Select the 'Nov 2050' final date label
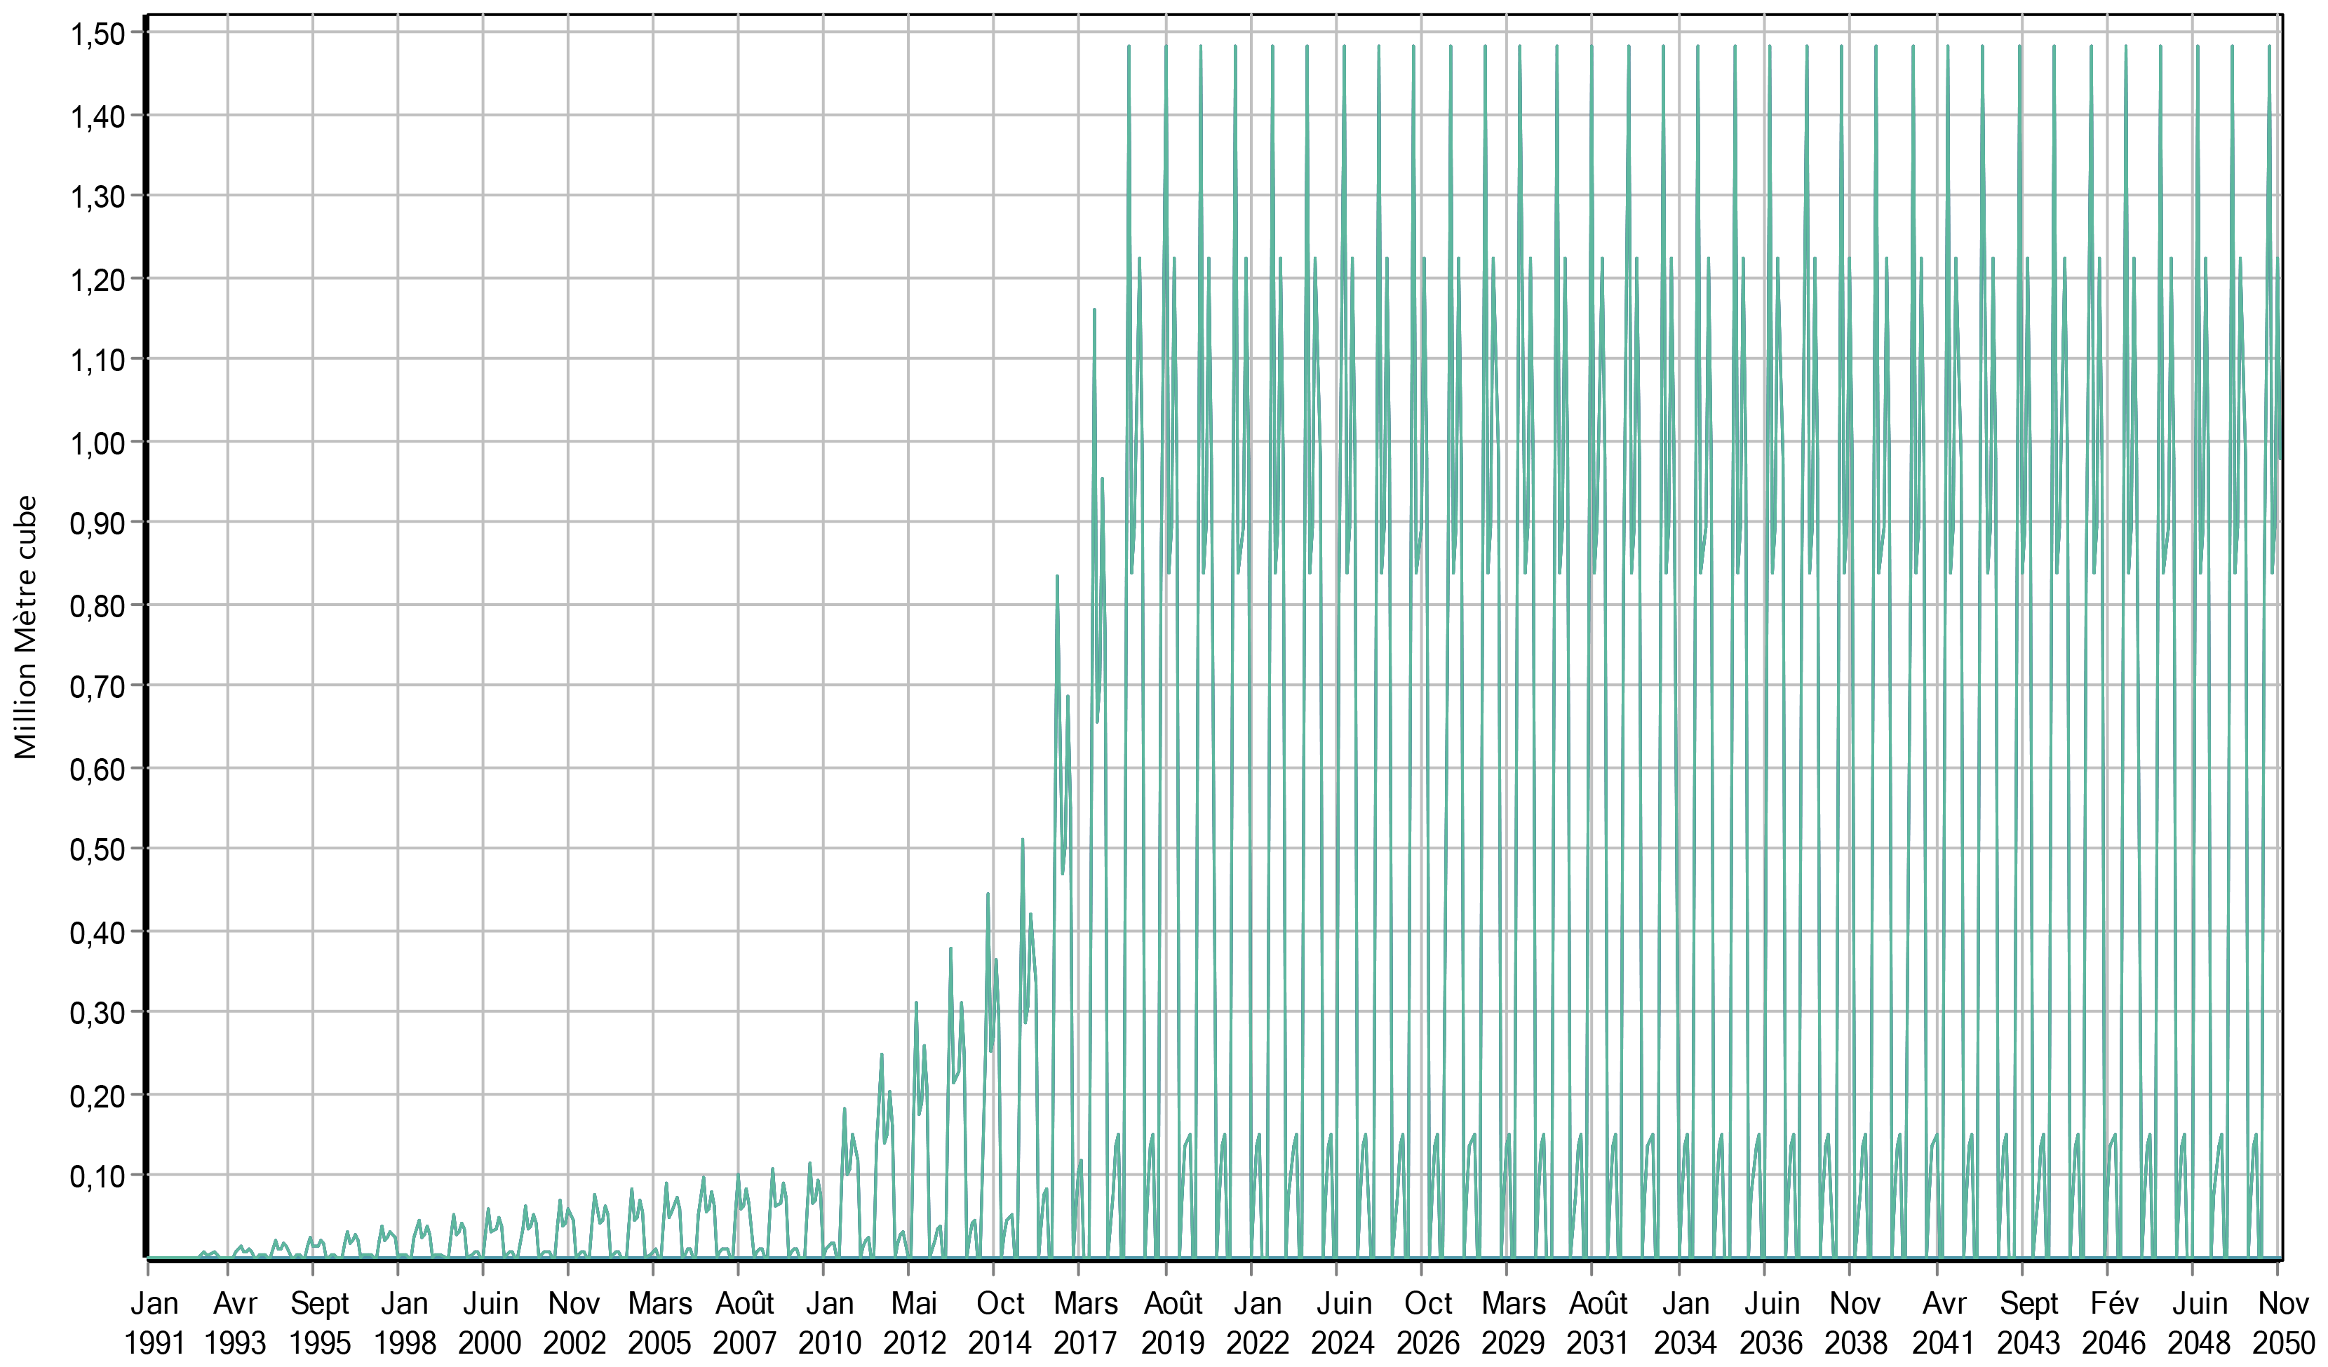 point(2282,1323)
